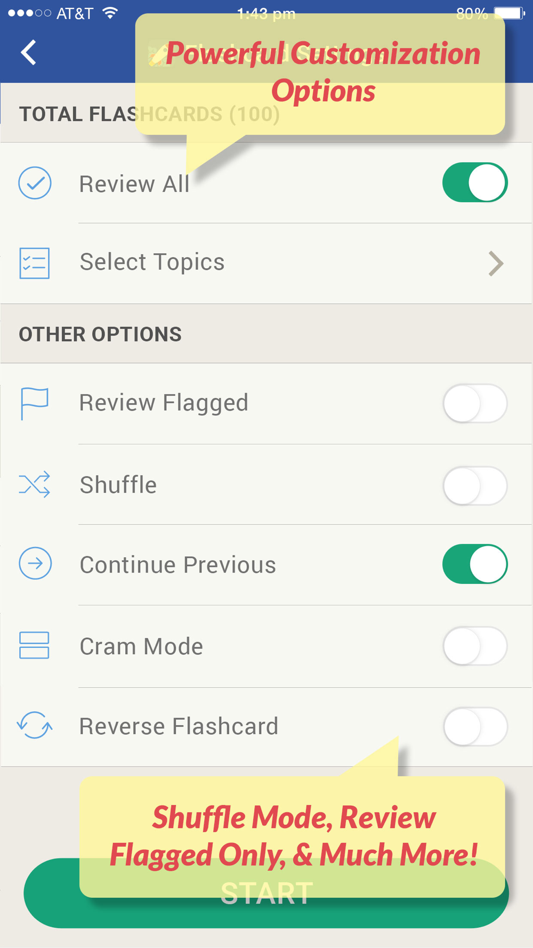Screen dimensions: 533x948
Task: Open the Select Topics row label
Action: (152, 262)
